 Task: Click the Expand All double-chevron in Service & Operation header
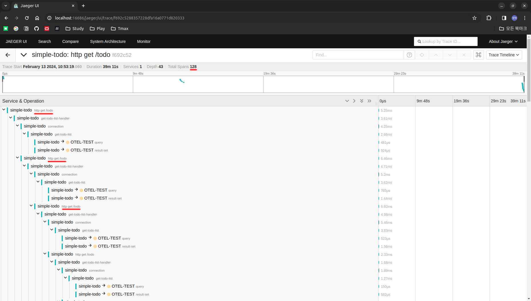pyautogui.click(x=362, y=101)
